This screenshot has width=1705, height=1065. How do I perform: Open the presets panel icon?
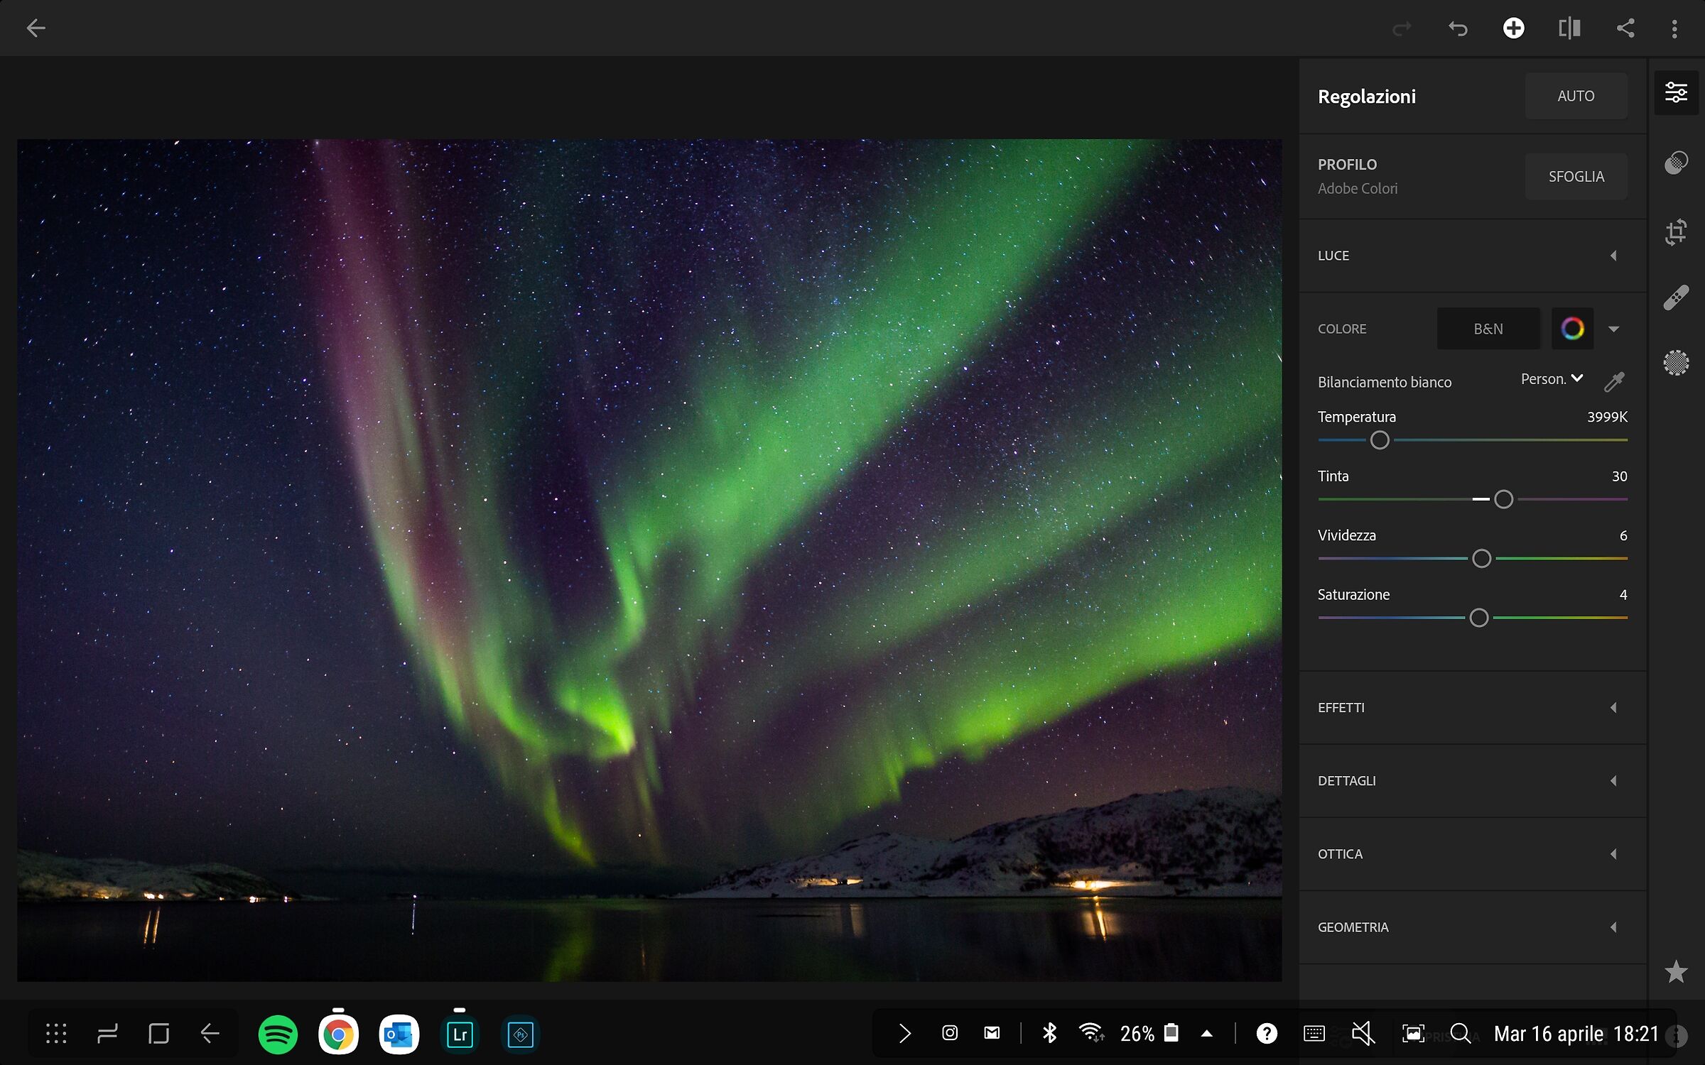tap(1676, 163)
